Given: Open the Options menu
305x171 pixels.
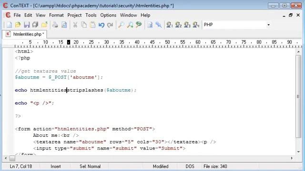Looking at the screenshot, I should pos(108,15).
